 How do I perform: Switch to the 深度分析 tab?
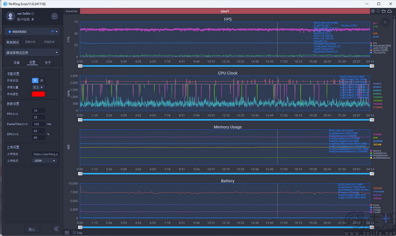click(x=30, y=42)
